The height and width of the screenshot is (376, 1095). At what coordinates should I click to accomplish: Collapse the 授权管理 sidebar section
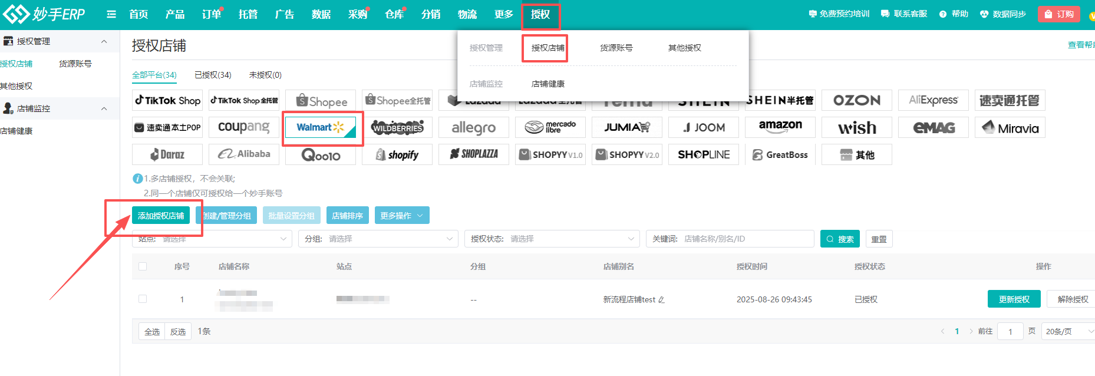tap(104, 41)
